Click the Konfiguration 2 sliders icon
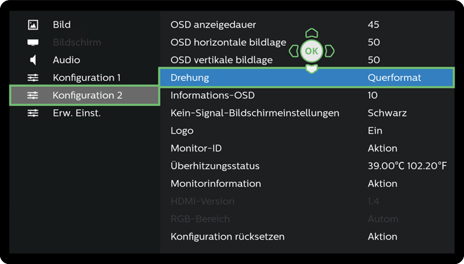 click(33, 95)
